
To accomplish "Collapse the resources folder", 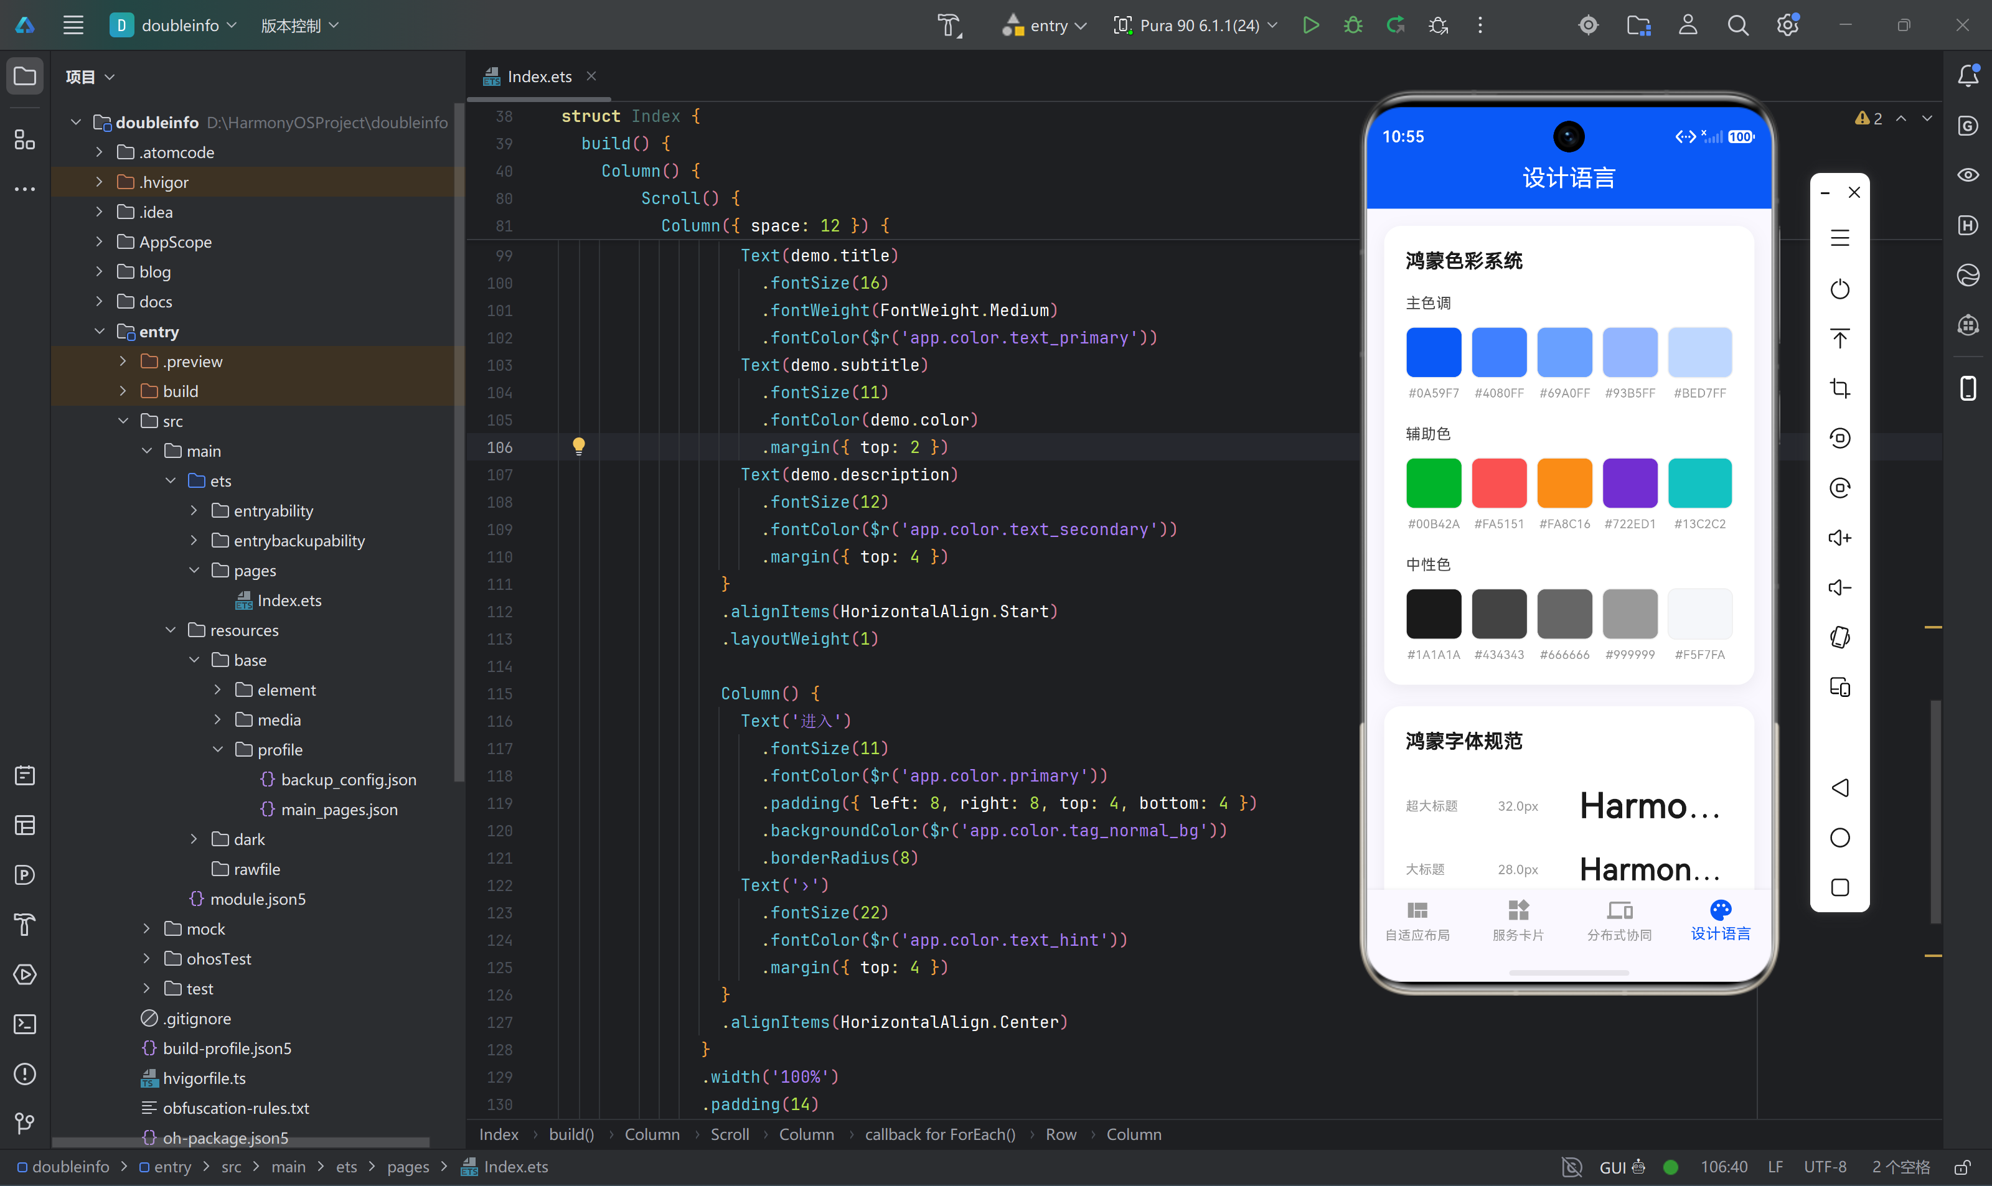I will [171, 630].
